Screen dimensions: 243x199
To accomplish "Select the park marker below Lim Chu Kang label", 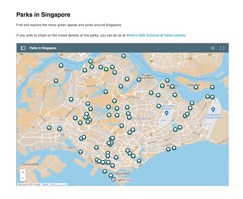I will [x=56, y=81].
